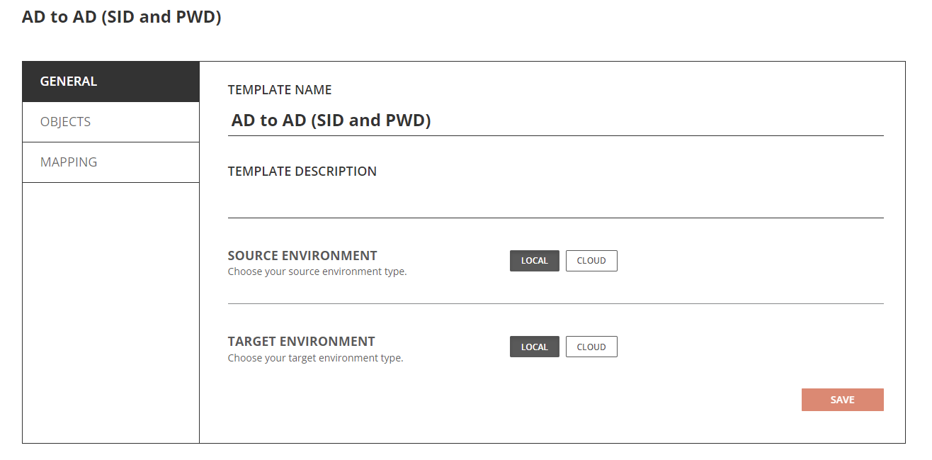Open the GENERAL tab
Screen dimensions: 932x460
(110, 82)
